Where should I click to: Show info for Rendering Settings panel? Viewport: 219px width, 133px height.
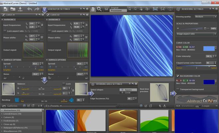point(216,9)
